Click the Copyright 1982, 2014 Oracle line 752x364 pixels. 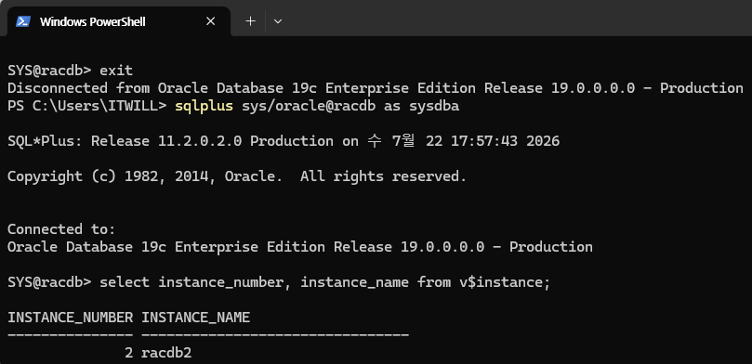pyautogui.click(x=237, y=176)
